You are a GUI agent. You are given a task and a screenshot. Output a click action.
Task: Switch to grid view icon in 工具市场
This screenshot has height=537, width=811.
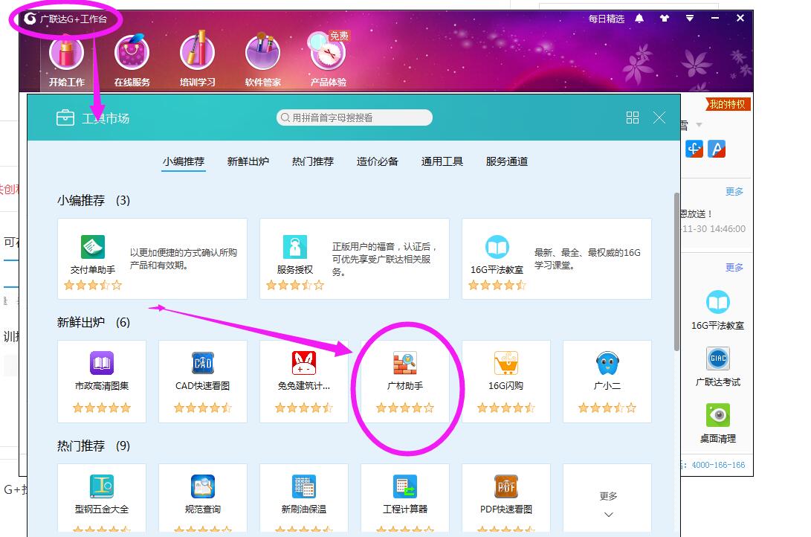pos(633,118)
